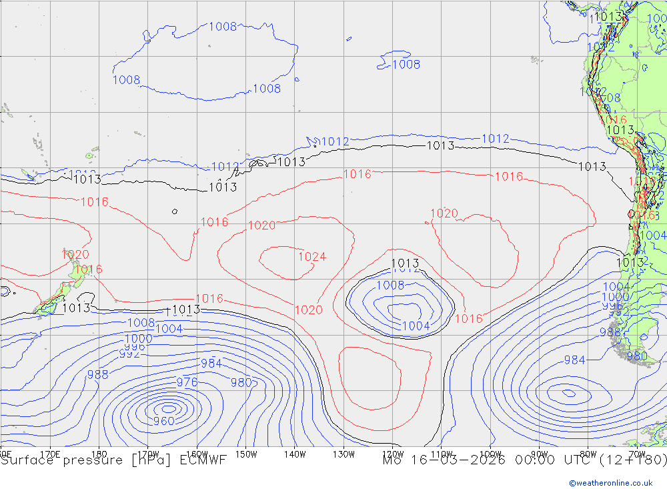Click the 980 isobar label near 150W

click(x=241, y=383)
